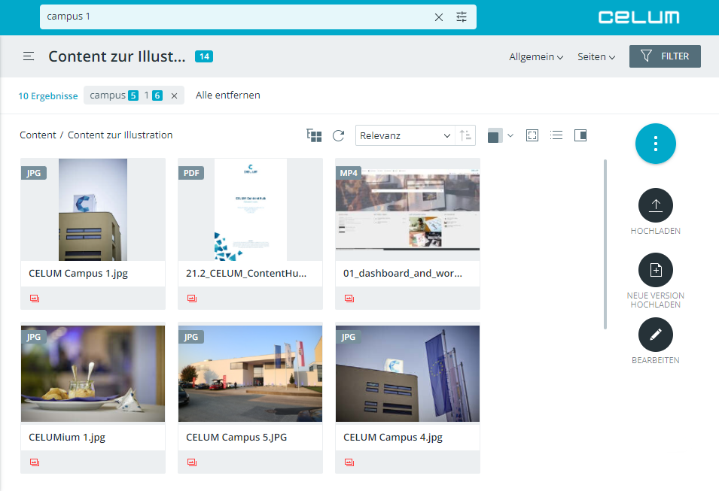Clear the search field with the X icon
The height and width of the screenshot is (491, 719).
(x=439, y=17)
